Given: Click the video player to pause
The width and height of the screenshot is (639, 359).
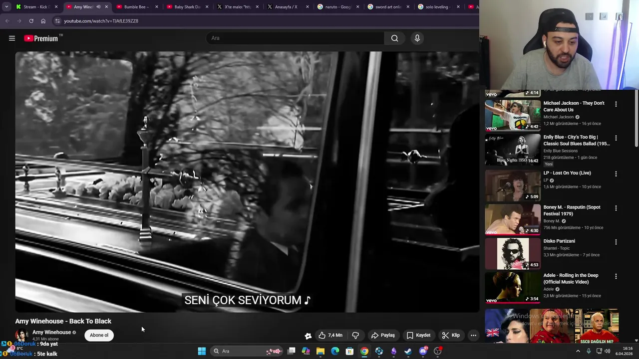Looking at the screenshot, I should (x=247, y=182).
